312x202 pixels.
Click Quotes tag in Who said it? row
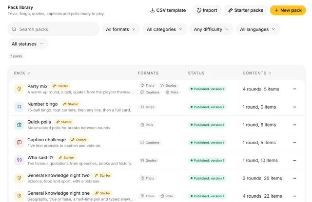pos(148,160)
